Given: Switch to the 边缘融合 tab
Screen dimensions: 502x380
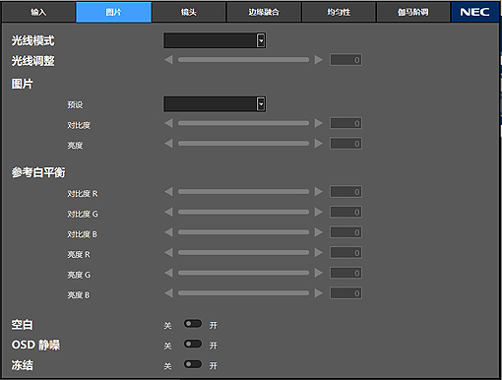Looking at the screenshot, I should (264, 12).
